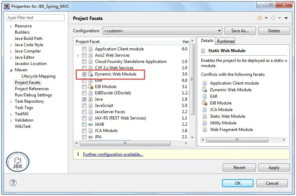Click the EJB Module facet icon in list
296x196 pixels.
coord(91,87)
